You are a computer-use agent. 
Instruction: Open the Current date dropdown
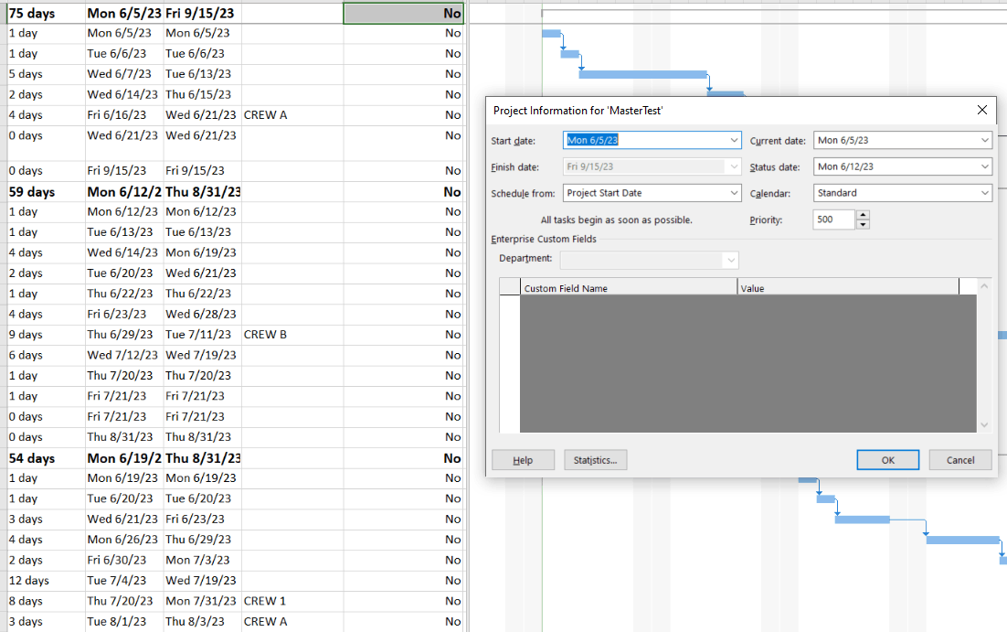pos(986,140)
